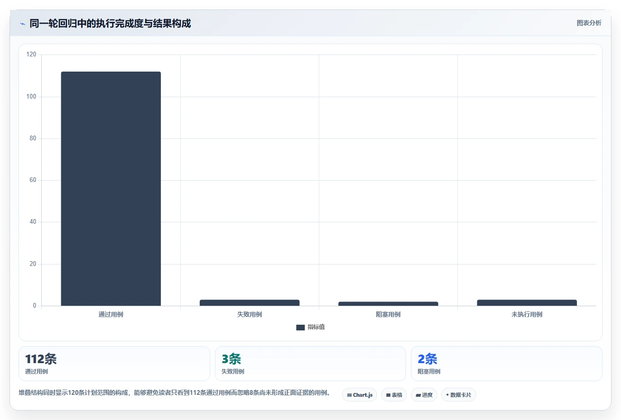The height and width of the screenshot is (420, 621).
Task: Click the 60 y-axis tick label
Action: tap(33, 180)
